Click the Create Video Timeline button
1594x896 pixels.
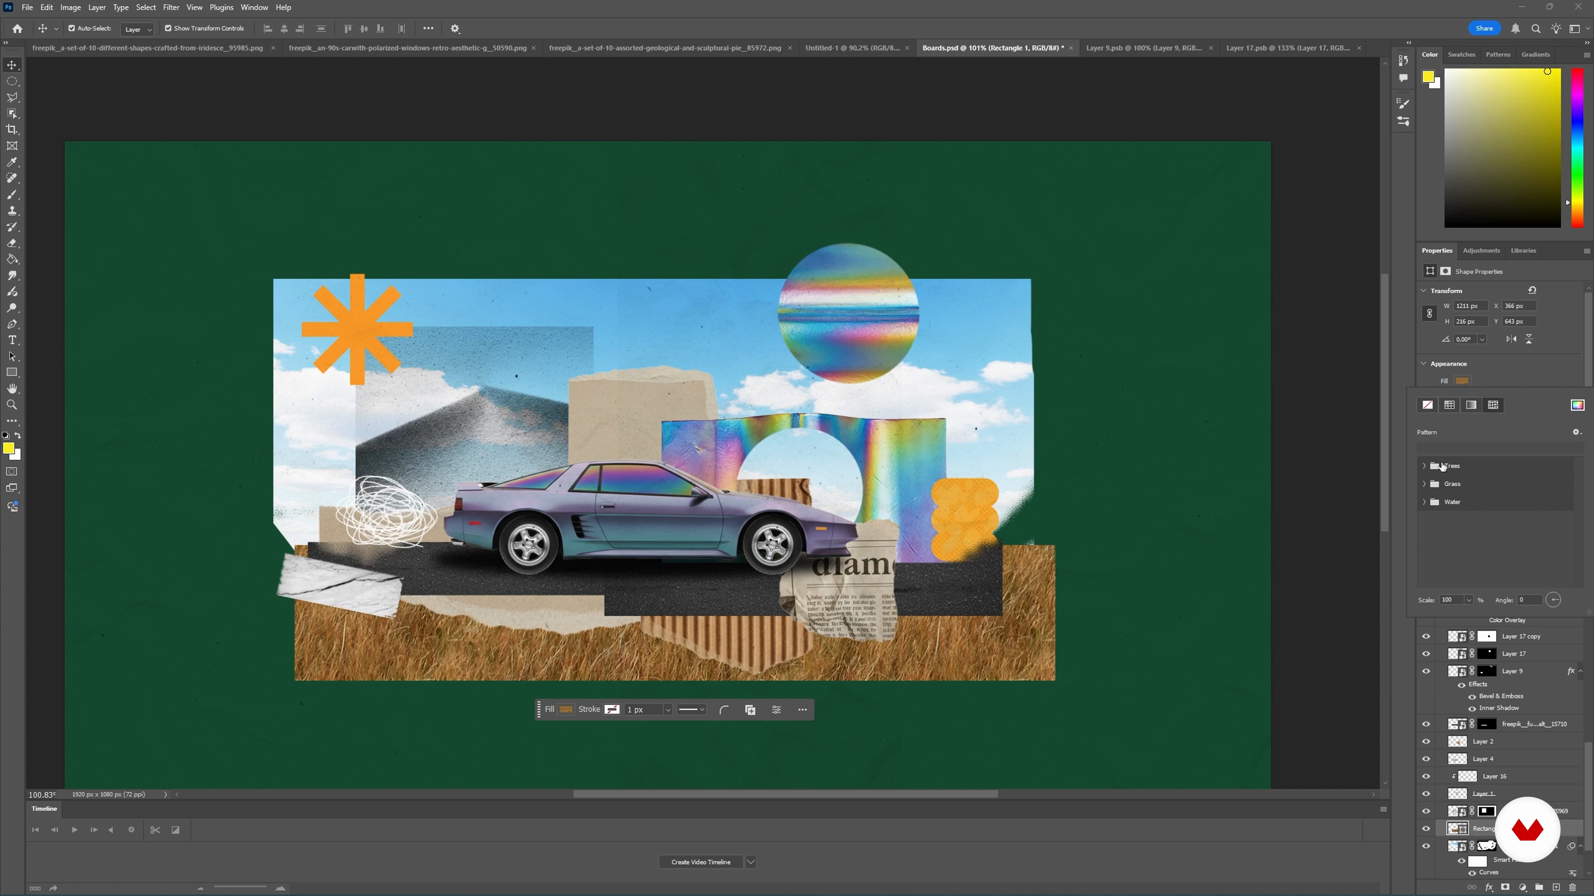(x=700, y=862)
